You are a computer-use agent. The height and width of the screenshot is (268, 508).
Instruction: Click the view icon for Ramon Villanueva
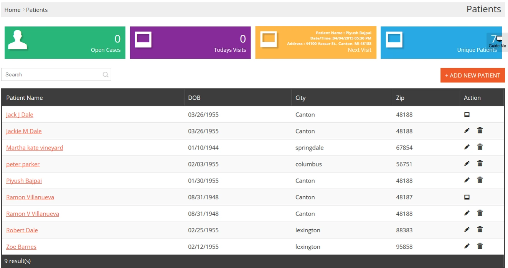tap(467, 197)
